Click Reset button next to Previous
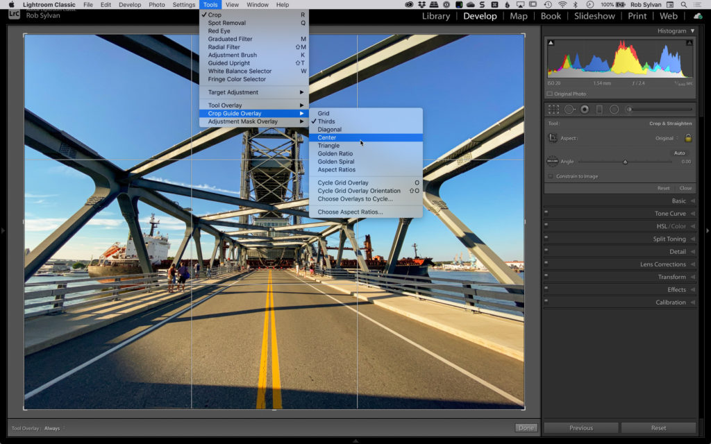The height and width of the screenshot is (444, 711). pyautogui.click(x=658, y=427)
